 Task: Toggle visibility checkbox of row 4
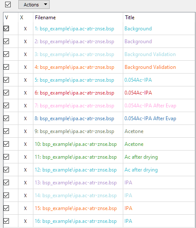6,67
